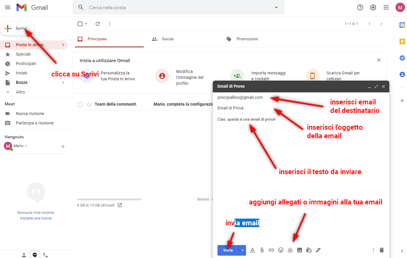This screenshot has height=258, width=407.
Task: Open text formatting options icon
Action: coord(252,250)
